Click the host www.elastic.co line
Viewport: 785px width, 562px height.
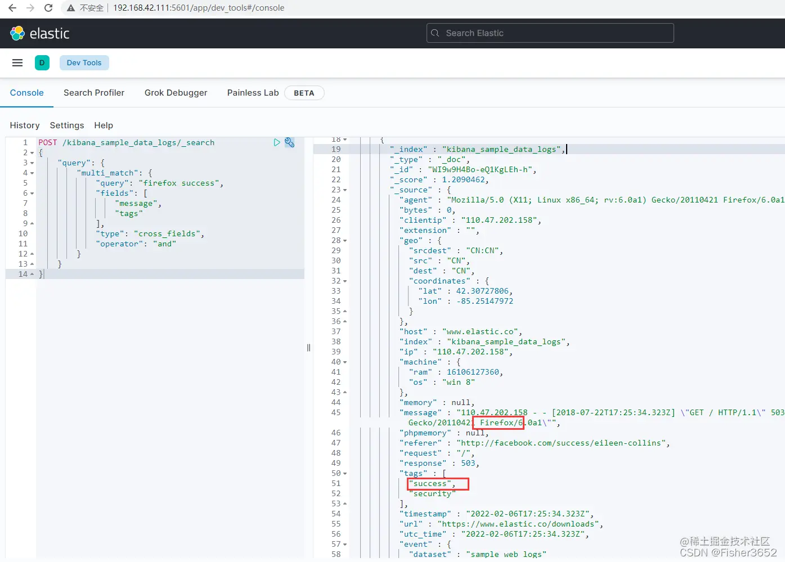461,332
